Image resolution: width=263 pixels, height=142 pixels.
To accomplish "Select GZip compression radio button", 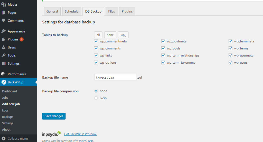I will [96, 98].
